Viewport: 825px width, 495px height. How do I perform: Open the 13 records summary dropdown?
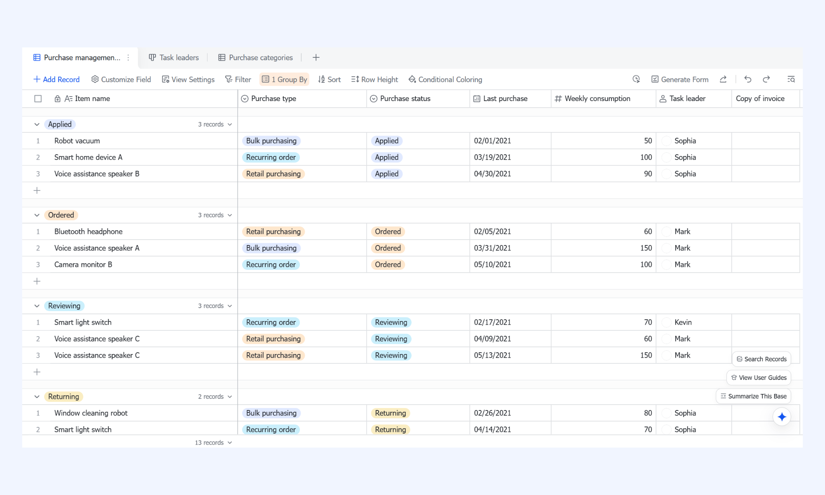[213, 443]
